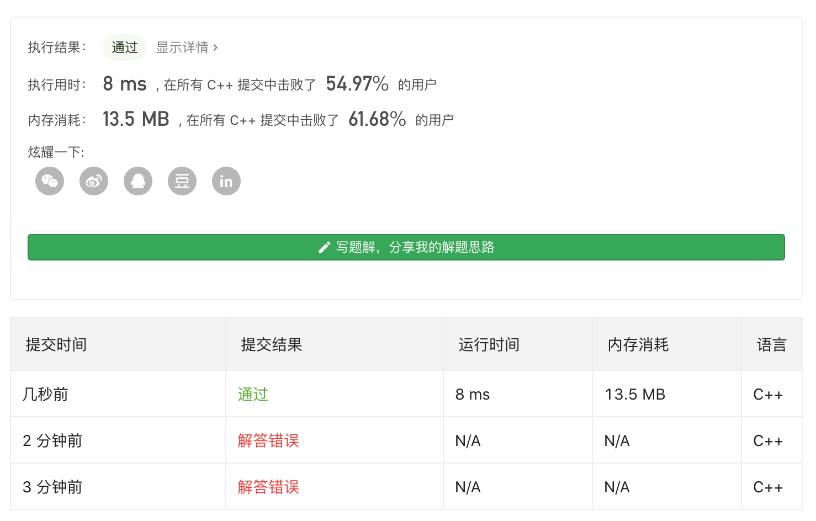Screen dimensions: 816x521
Task: Share result via WeChat icon
Action: pos(50,181)
